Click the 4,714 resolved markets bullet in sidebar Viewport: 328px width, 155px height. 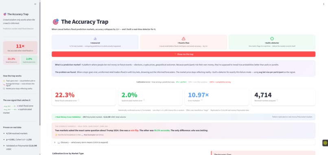[17, 133]
